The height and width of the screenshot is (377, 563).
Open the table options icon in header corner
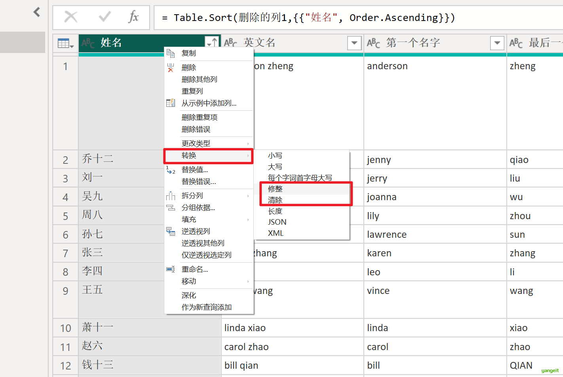click(x=65, y=43)
